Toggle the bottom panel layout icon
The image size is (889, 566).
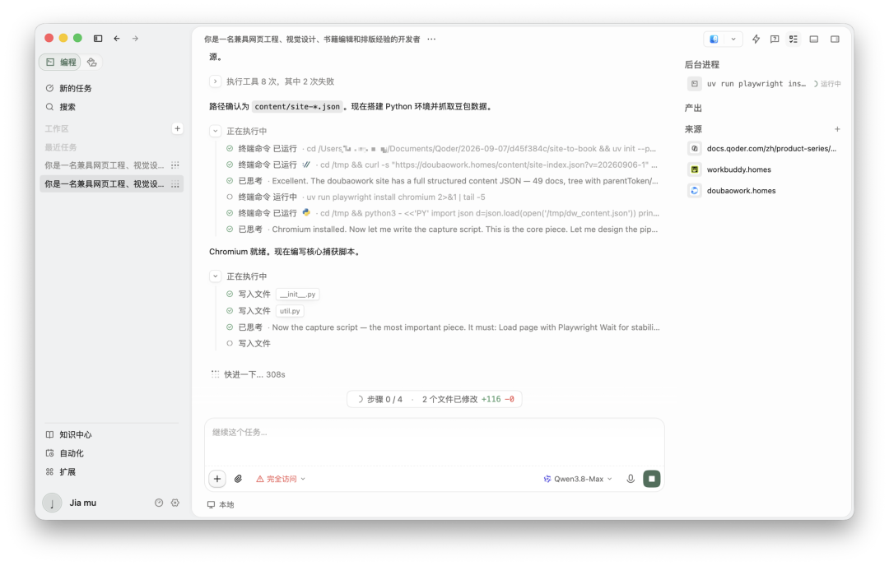click(814, 39)
